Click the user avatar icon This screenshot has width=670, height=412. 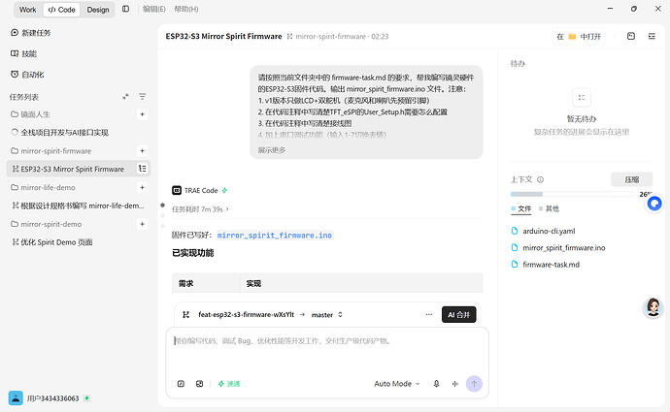click(16, 397)
